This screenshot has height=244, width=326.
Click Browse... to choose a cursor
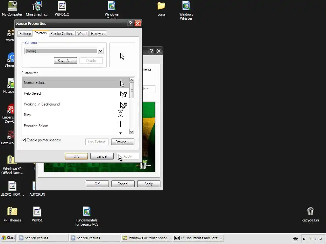tap(123, 142)
